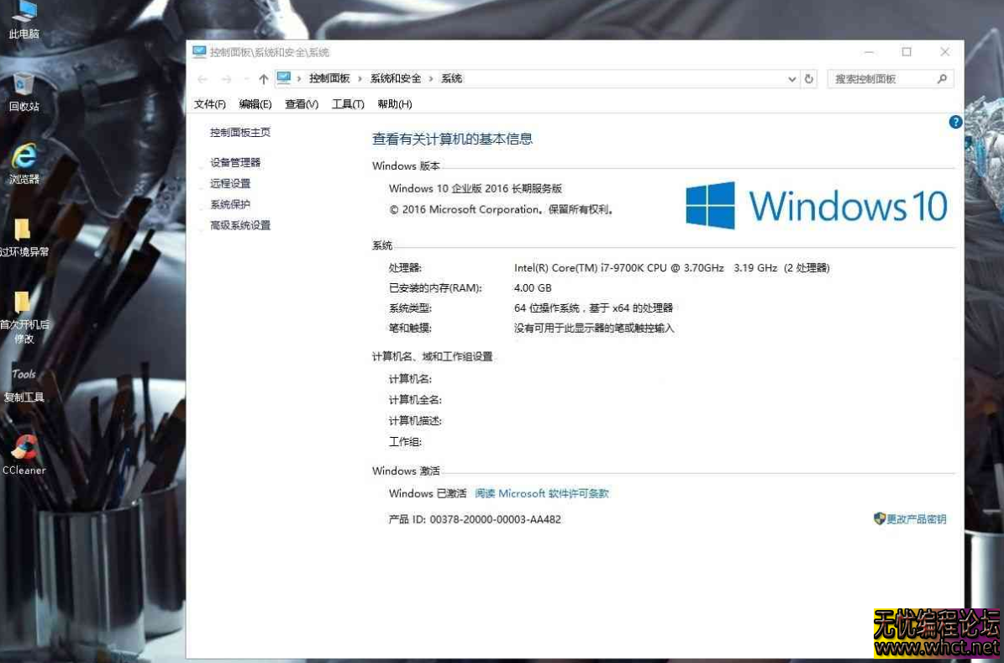This screenshot has width=1004, height=663.
Task: Open 远程设置 from sidebar
Action: pyautogui.click(x=230, y=183)
